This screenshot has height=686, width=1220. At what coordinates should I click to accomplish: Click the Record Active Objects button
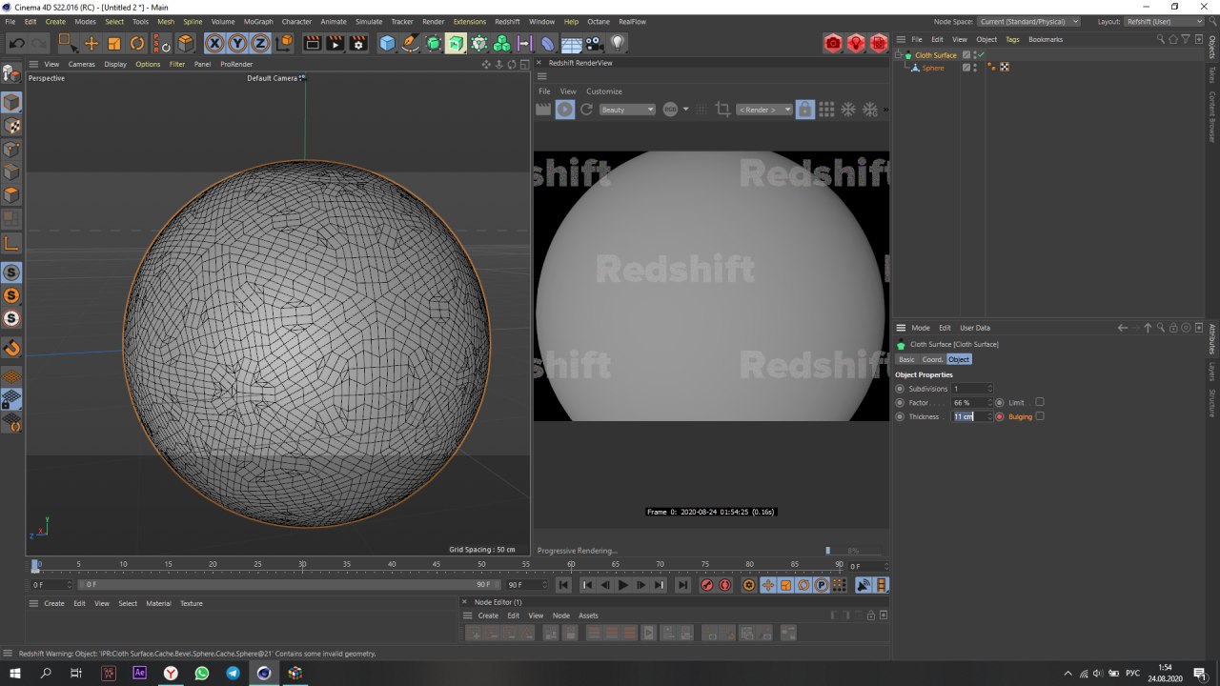706,585
